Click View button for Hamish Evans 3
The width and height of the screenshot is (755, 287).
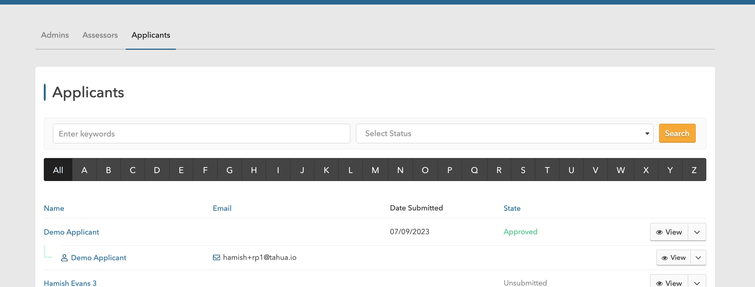tap(669, 283)
